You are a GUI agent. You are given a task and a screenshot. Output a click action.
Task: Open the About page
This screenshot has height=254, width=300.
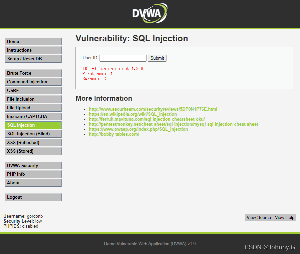point(33,183)
